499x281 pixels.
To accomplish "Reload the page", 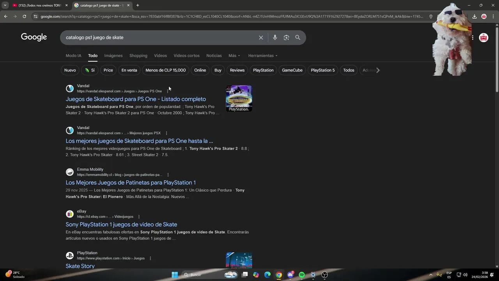I will [24, 16].
